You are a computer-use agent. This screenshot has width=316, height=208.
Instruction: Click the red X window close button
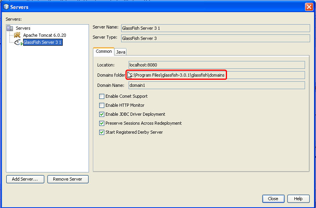click(x=309, y=7)
